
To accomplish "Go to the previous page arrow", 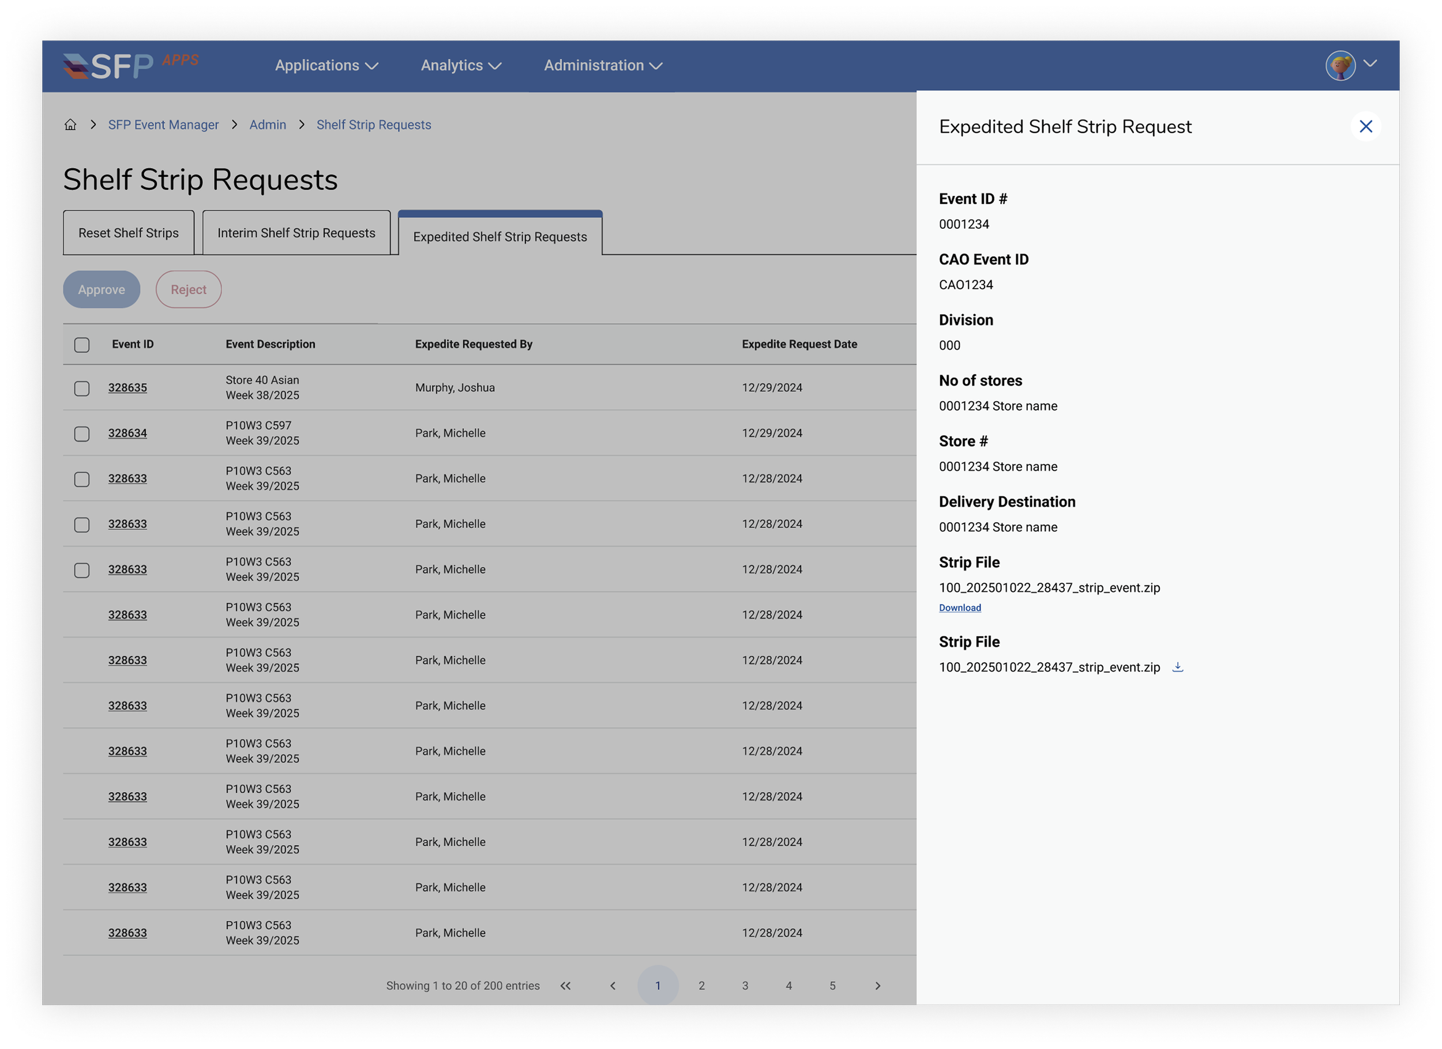I will point(613,986).
